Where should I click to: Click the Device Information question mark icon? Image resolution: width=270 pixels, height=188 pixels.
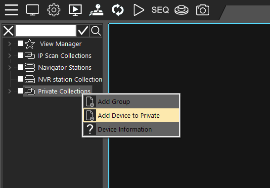pyautogui.click(x=90, y=129)
